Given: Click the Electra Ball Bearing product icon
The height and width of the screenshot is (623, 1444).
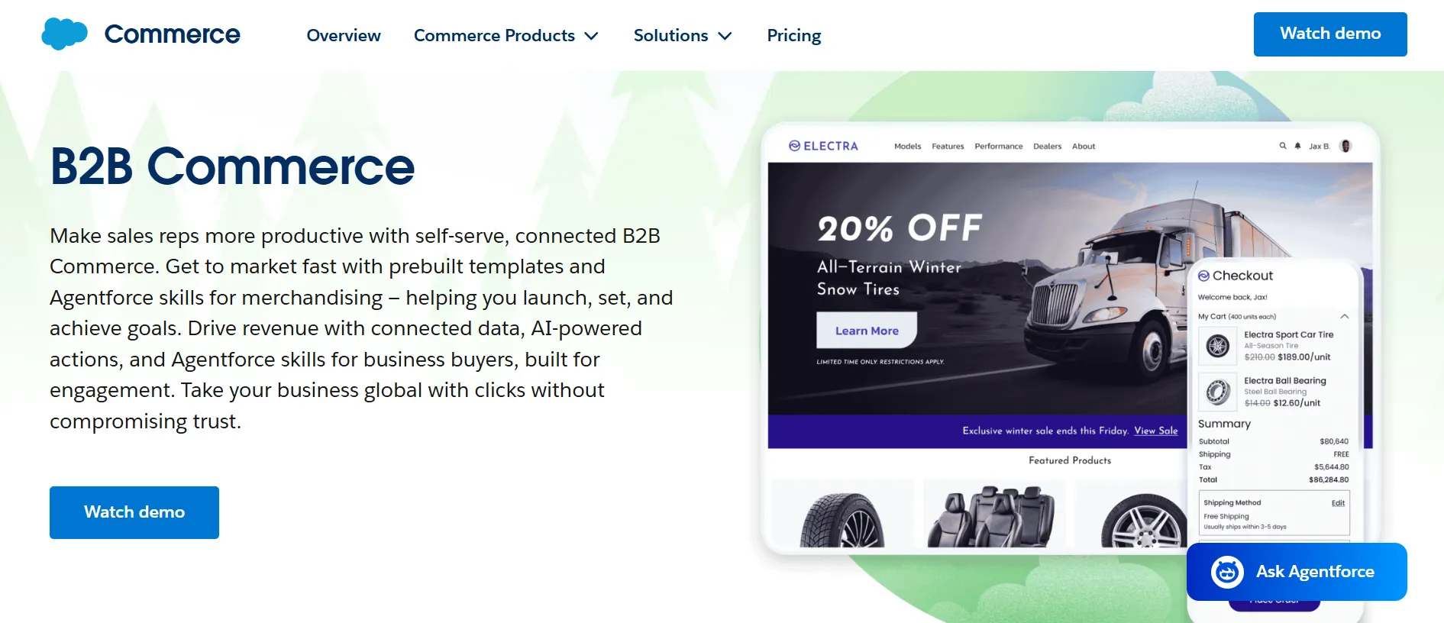Looking at the screenshot, I should coord(1217,392).
